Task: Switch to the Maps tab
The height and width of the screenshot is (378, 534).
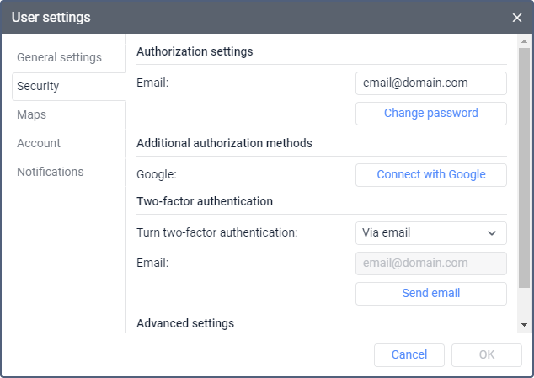Action: [x=31, y=114]
